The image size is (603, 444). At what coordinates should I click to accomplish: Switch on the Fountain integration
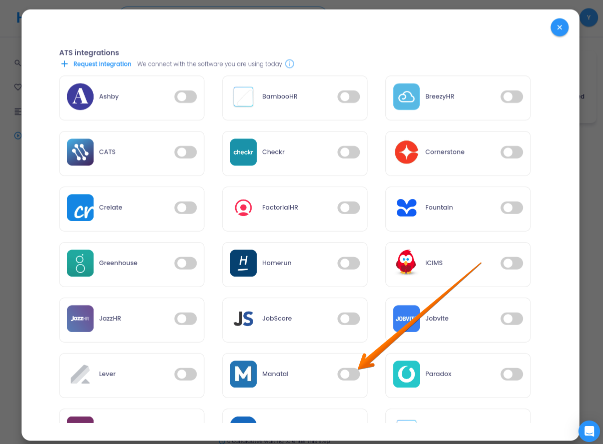point(511,208)
